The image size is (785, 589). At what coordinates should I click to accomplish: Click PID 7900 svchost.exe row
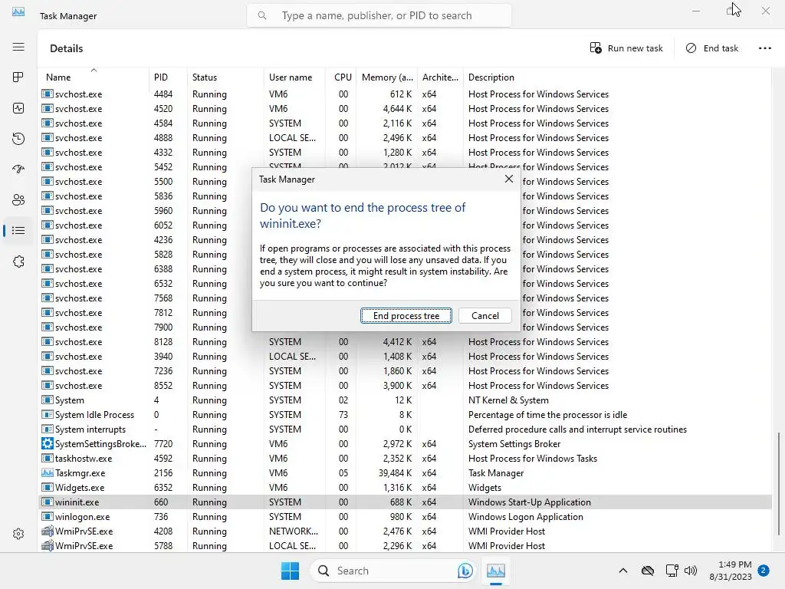point(145,327)
